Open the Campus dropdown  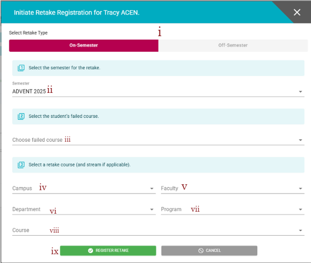pos(83,188)
